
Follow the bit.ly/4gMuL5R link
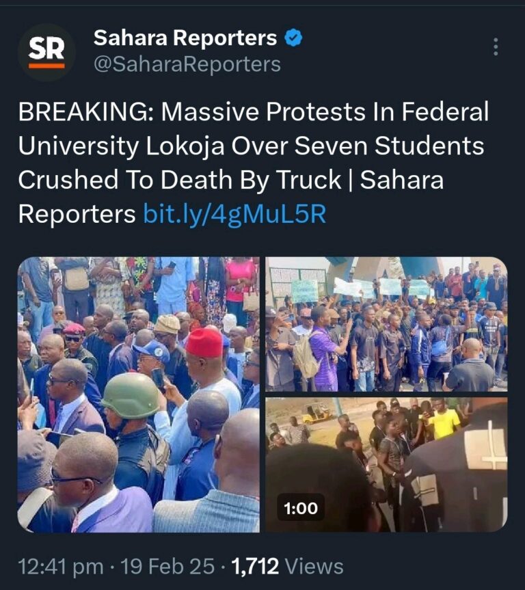click(x=234, y=215)
